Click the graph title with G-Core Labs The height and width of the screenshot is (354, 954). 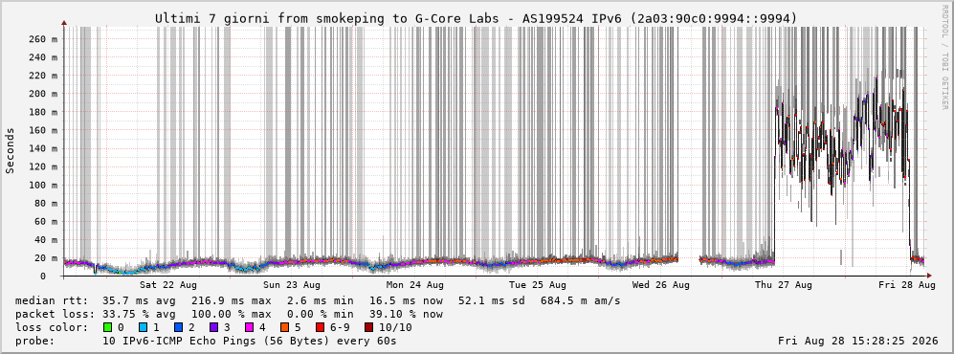point(476,18)
